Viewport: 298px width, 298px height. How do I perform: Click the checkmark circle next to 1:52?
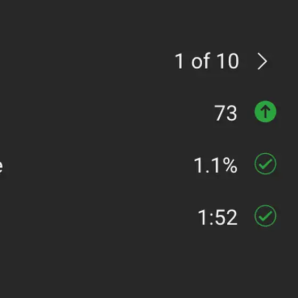coord(266,216)
